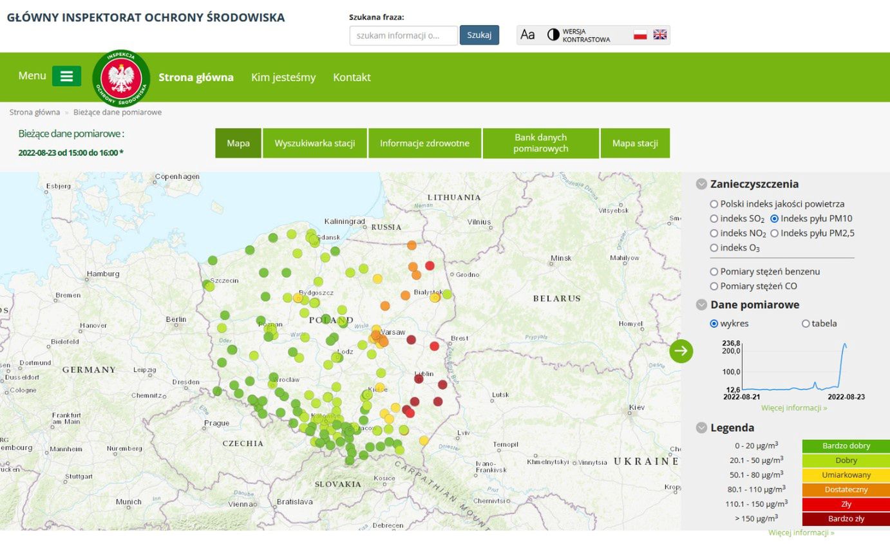The image size is (890, 544).
Task: Select Pomiary stężeń benzenu radio button
Action: coord(714,272)
